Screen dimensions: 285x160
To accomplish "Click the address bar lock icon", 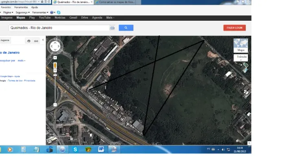I will [x=42, y=2].
